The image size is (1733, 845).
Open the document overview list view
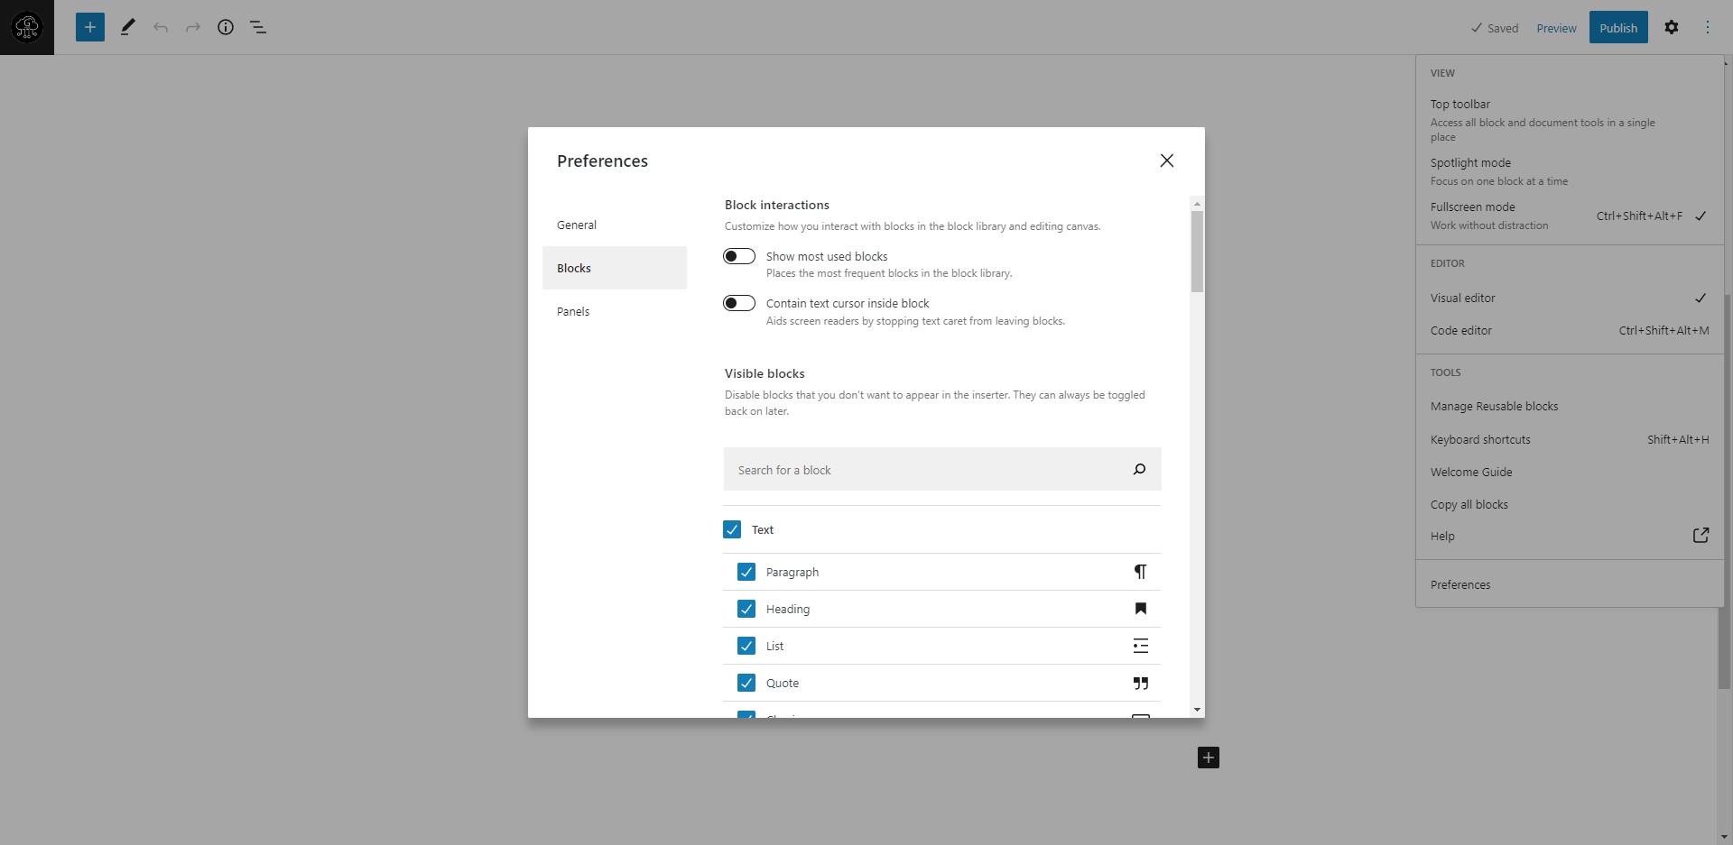tap(258, 27)
